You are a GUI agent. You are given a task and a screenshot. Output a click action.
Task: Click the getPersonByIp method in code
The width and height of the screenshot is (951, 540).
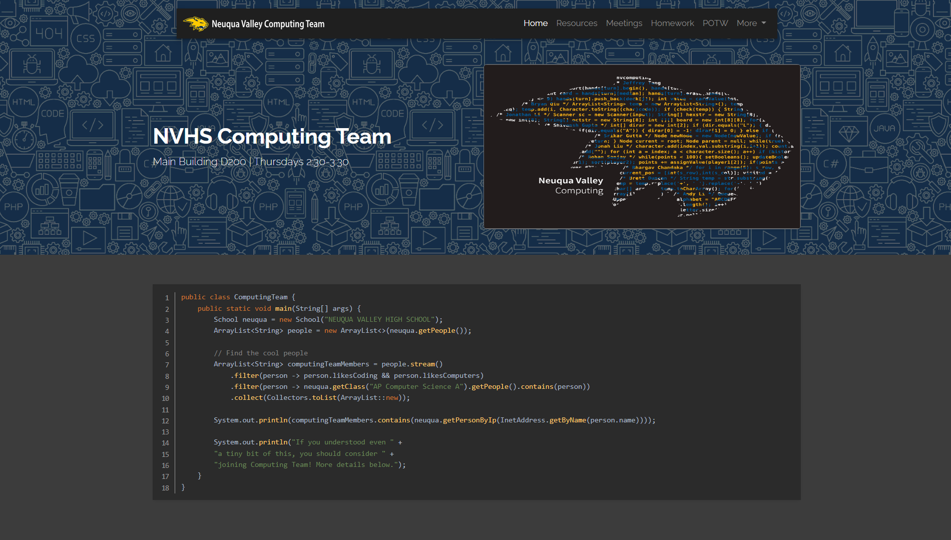[469, 420]
